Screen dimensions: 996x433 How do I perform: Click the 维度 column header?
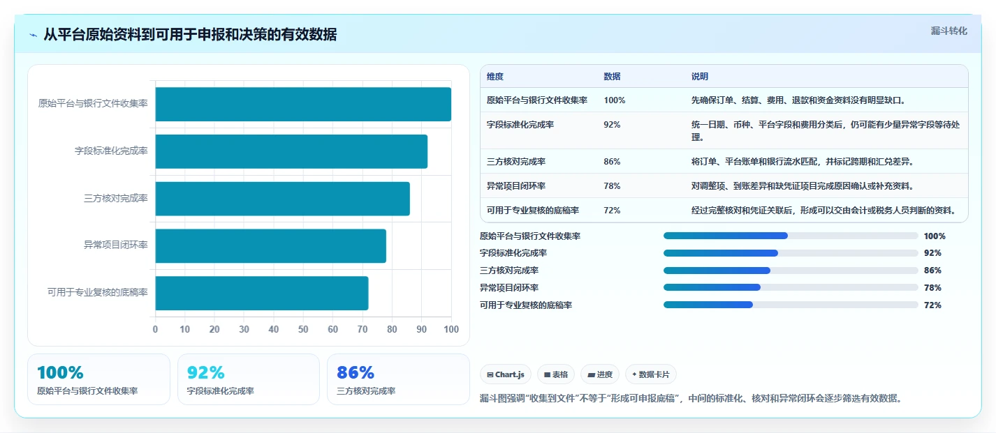(495, 76)
